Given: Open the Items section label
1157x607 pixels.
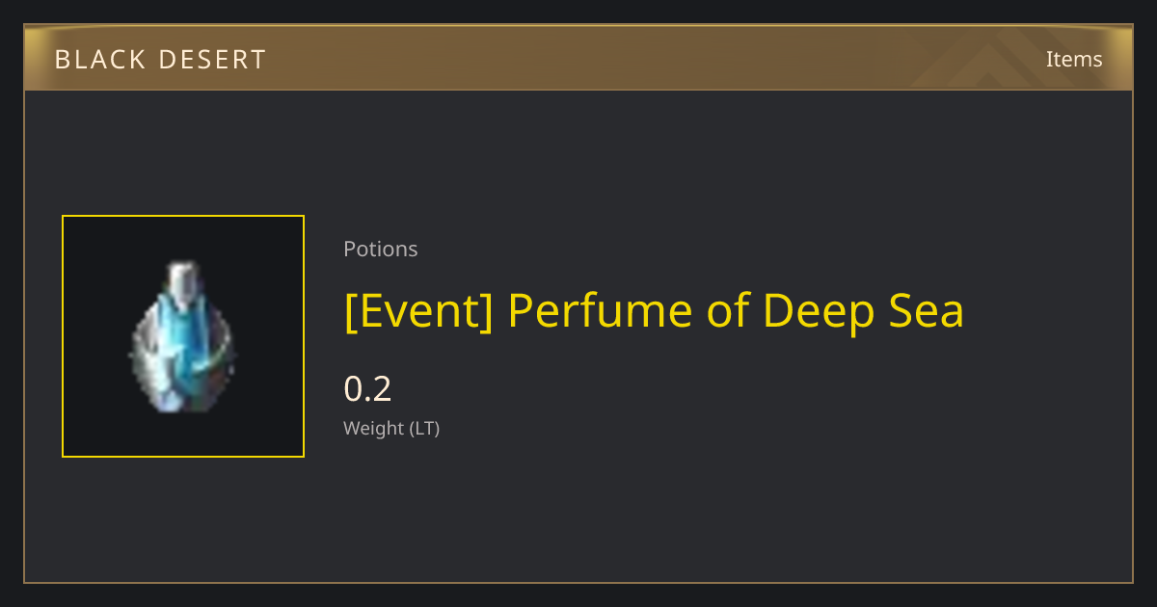Looking at the screenshot, I should pyautogui.click(x=1074, y=59).
